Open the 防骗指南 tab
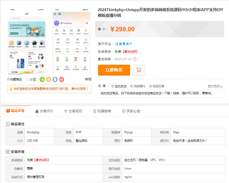 click(x=102, y=111)
